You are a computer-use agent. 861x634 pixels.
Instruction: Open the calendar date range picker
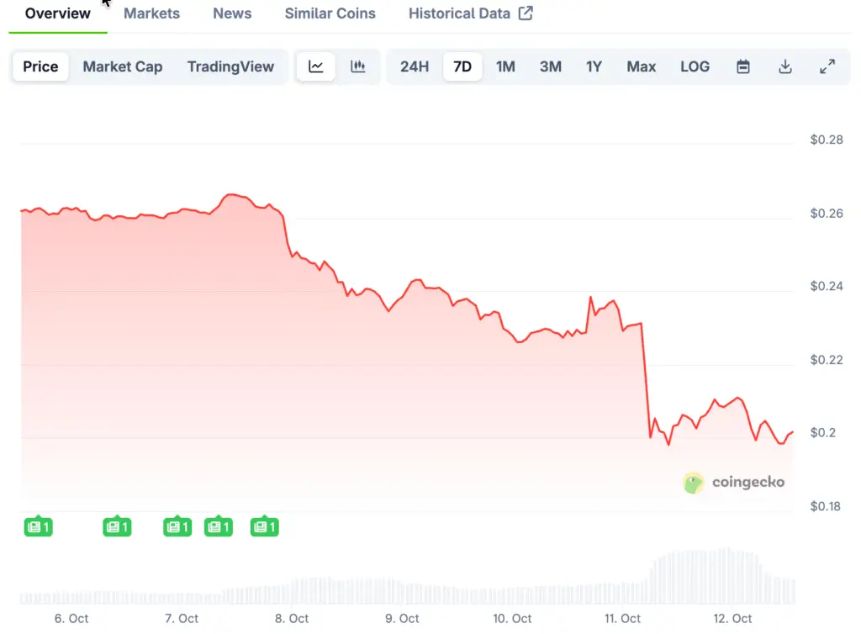[x=743, y=67]
